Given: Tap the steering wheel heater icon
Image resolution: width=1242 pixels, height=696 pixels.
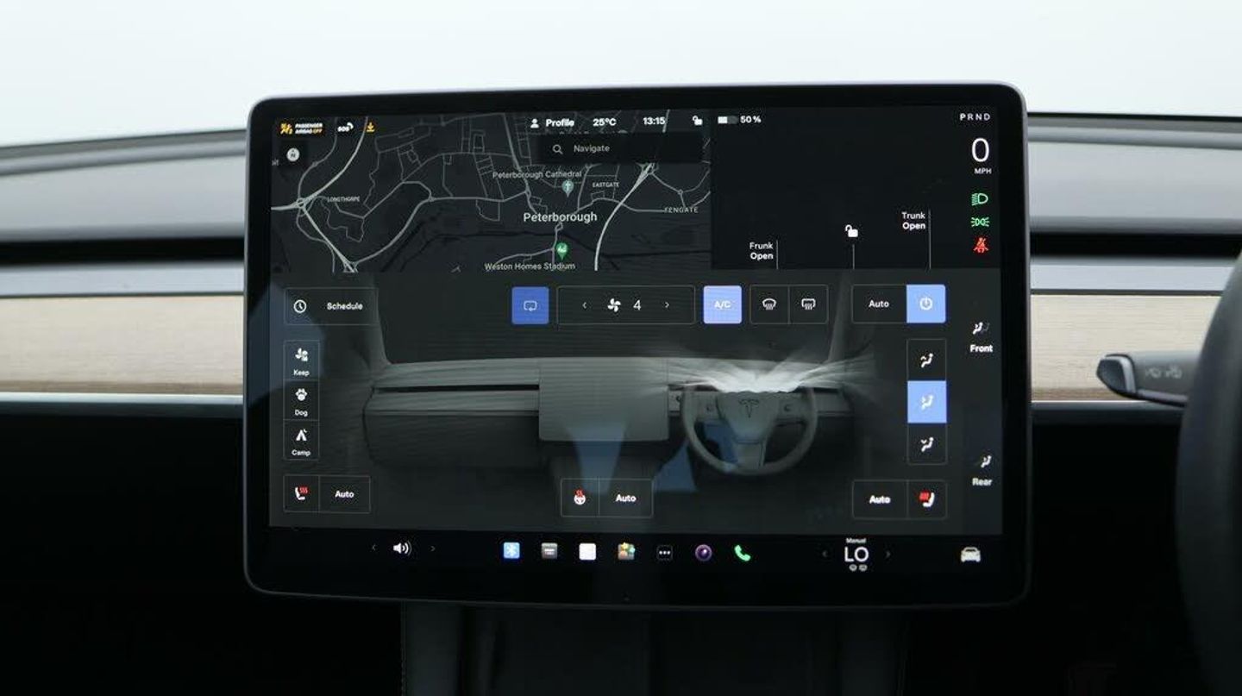Looking at the screenshot, I should [580, 498].
